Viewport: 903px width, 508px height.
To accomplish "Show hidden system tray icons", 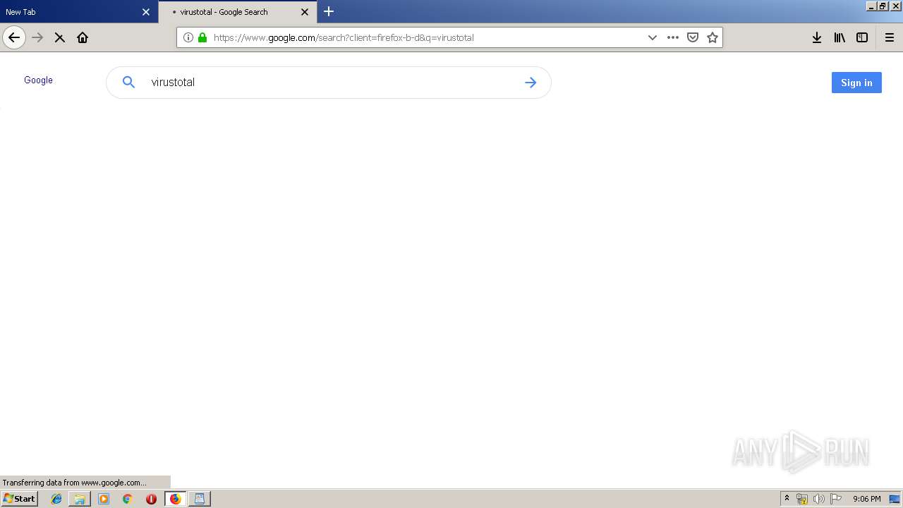I will click(787, 499).
